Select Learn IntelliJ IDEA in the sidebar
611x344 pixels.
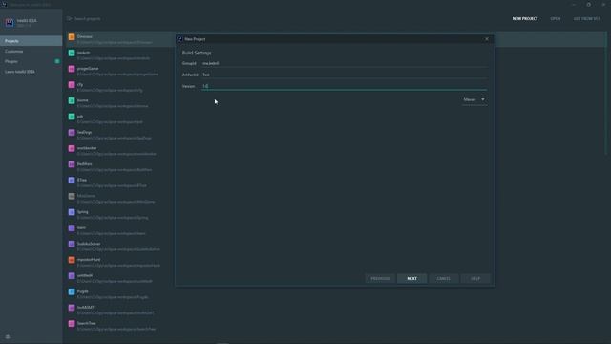pyautogui.click(x=32, y=72)
